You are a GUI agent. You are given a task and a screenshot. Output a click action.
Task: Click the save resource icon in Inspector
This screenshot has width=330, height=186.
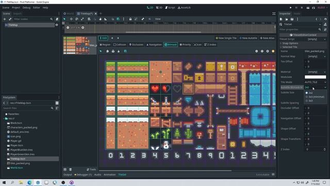(292, 19)
